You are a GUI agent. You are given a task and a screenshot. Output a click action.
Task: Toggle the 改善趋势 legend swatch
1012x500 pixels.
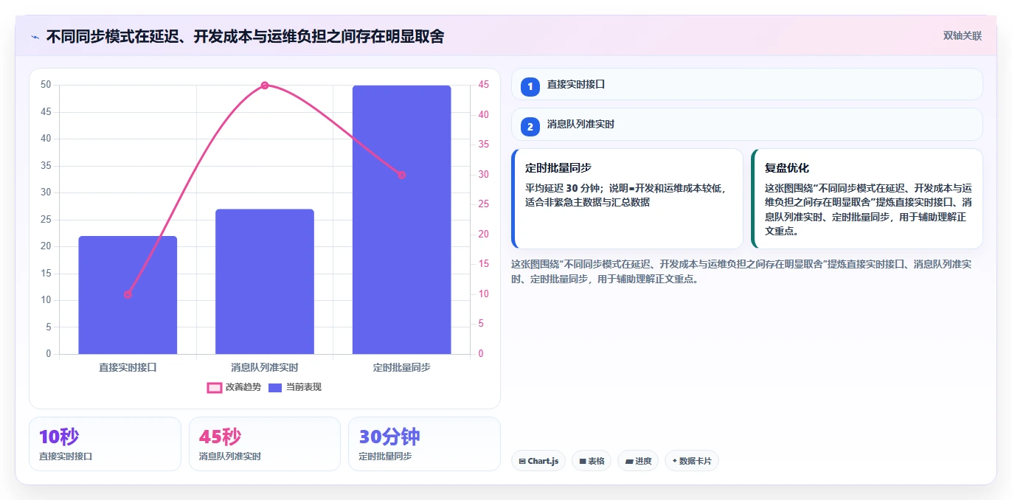pyautogui.click(x=214, y=387)
